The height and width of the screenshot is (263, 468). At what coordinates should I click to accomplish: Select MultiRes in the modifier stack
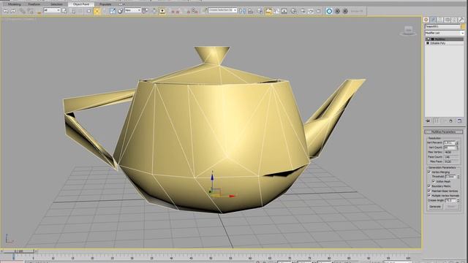pyautogui.click(x=439, y=39)
